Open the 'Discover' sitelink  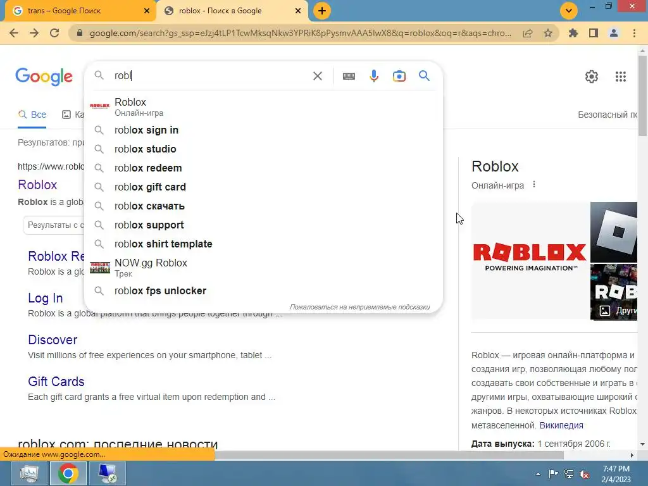[x=53, y=340]
